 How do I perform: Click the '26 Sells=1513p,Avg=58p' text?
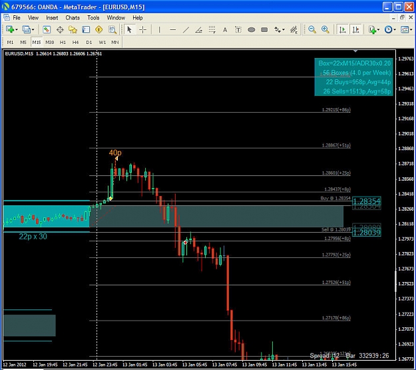coord(357,91)
